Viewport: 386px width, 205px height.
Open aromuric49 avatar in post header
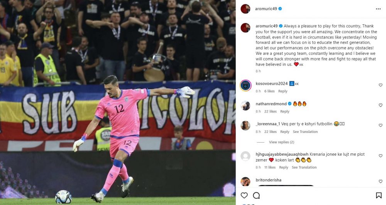click(245, 9)
